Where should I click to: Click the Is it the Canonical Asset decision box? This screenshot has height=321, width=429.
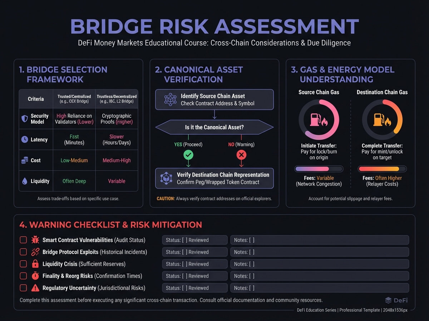pyautogui.click(x=214, y=127)
